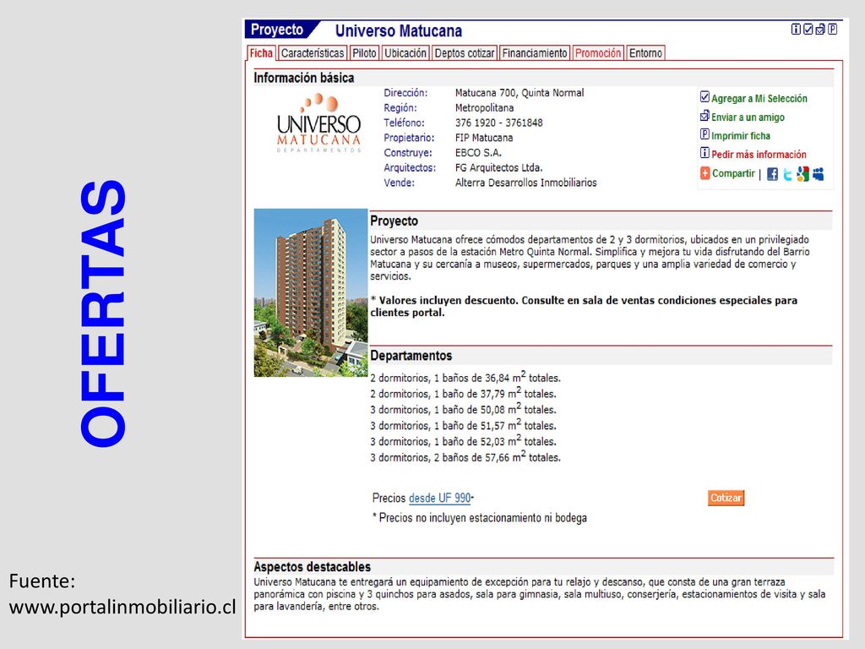Screen dimensions: 865x649
Task: Click FG Arquitectos Ltda. text
Action: pyautogui.click(x=498, y=167)
